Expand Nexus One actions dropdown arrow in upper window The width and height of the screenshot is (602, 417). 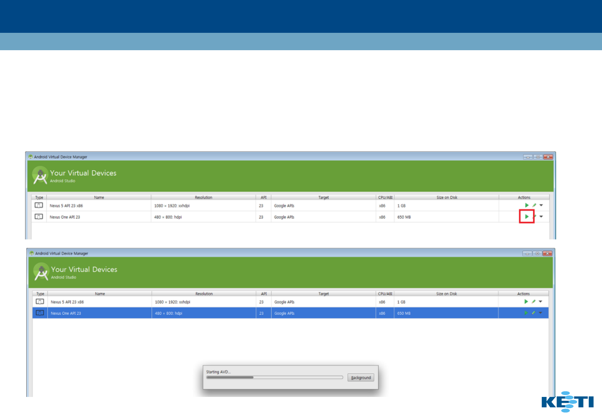pyautogui.click(x=541, y=217)
